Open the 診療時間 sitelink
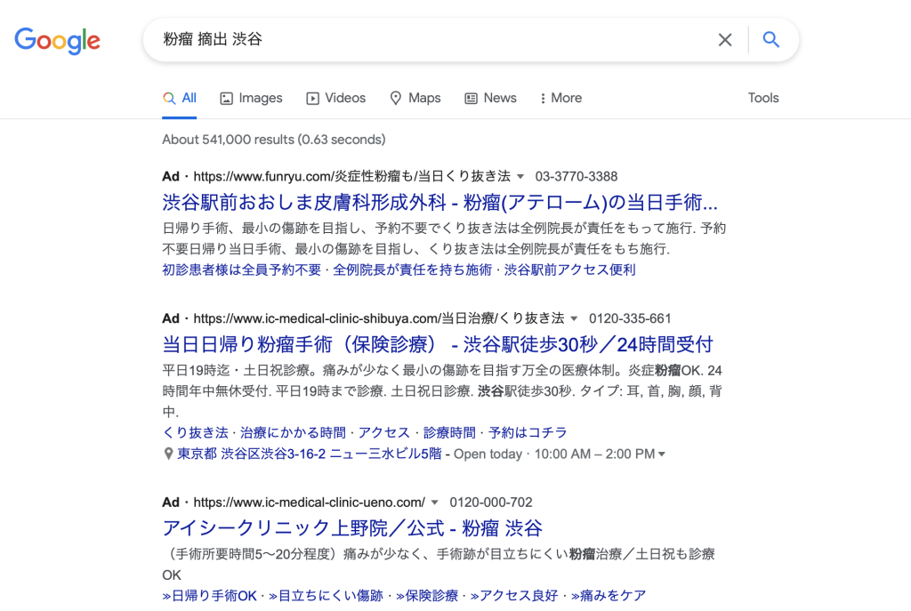The height and width of the screenshot is (611, 911). 449,433
